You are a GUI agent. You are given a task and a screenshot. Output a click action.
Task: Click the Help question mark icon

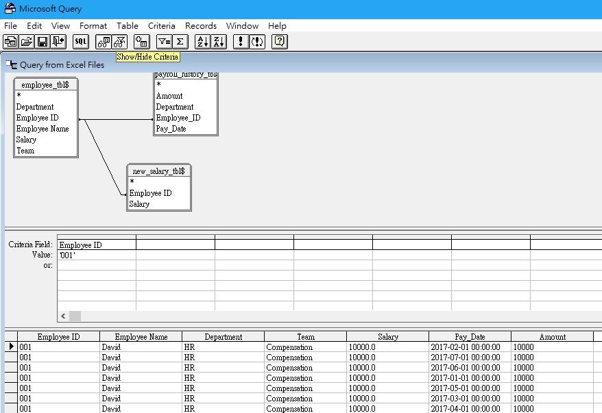278,41
